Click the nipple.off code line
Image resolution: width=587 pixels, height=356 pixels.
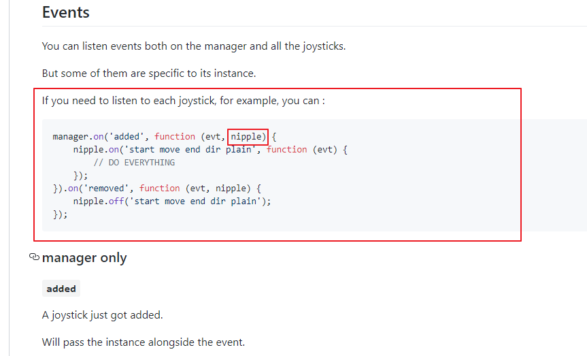coord(172,201)
